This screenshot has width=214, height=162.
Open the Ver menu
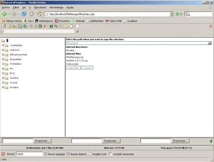pos(24,7)
